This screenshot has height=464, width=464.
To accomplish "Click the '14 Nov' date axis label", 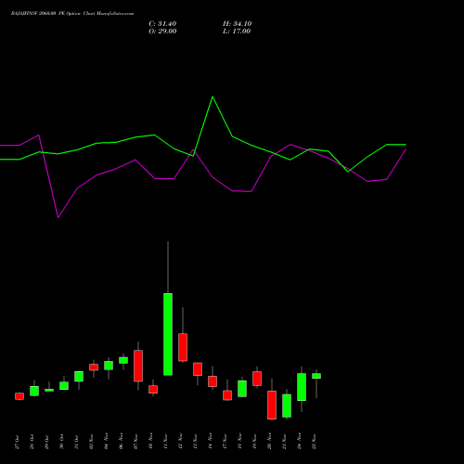I will pyautogui.click(x=210, y=441).
